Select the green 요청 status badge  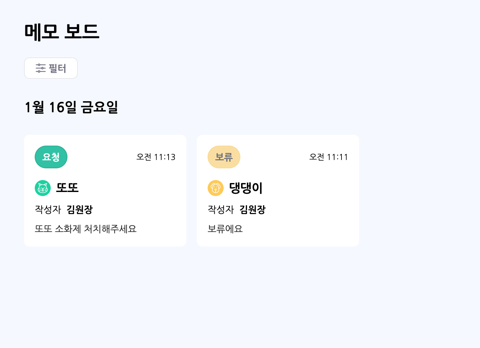click(51, 157)
